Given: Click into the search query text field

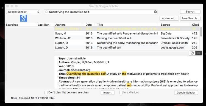Looking at the screenshot, I should coord(101,12).
